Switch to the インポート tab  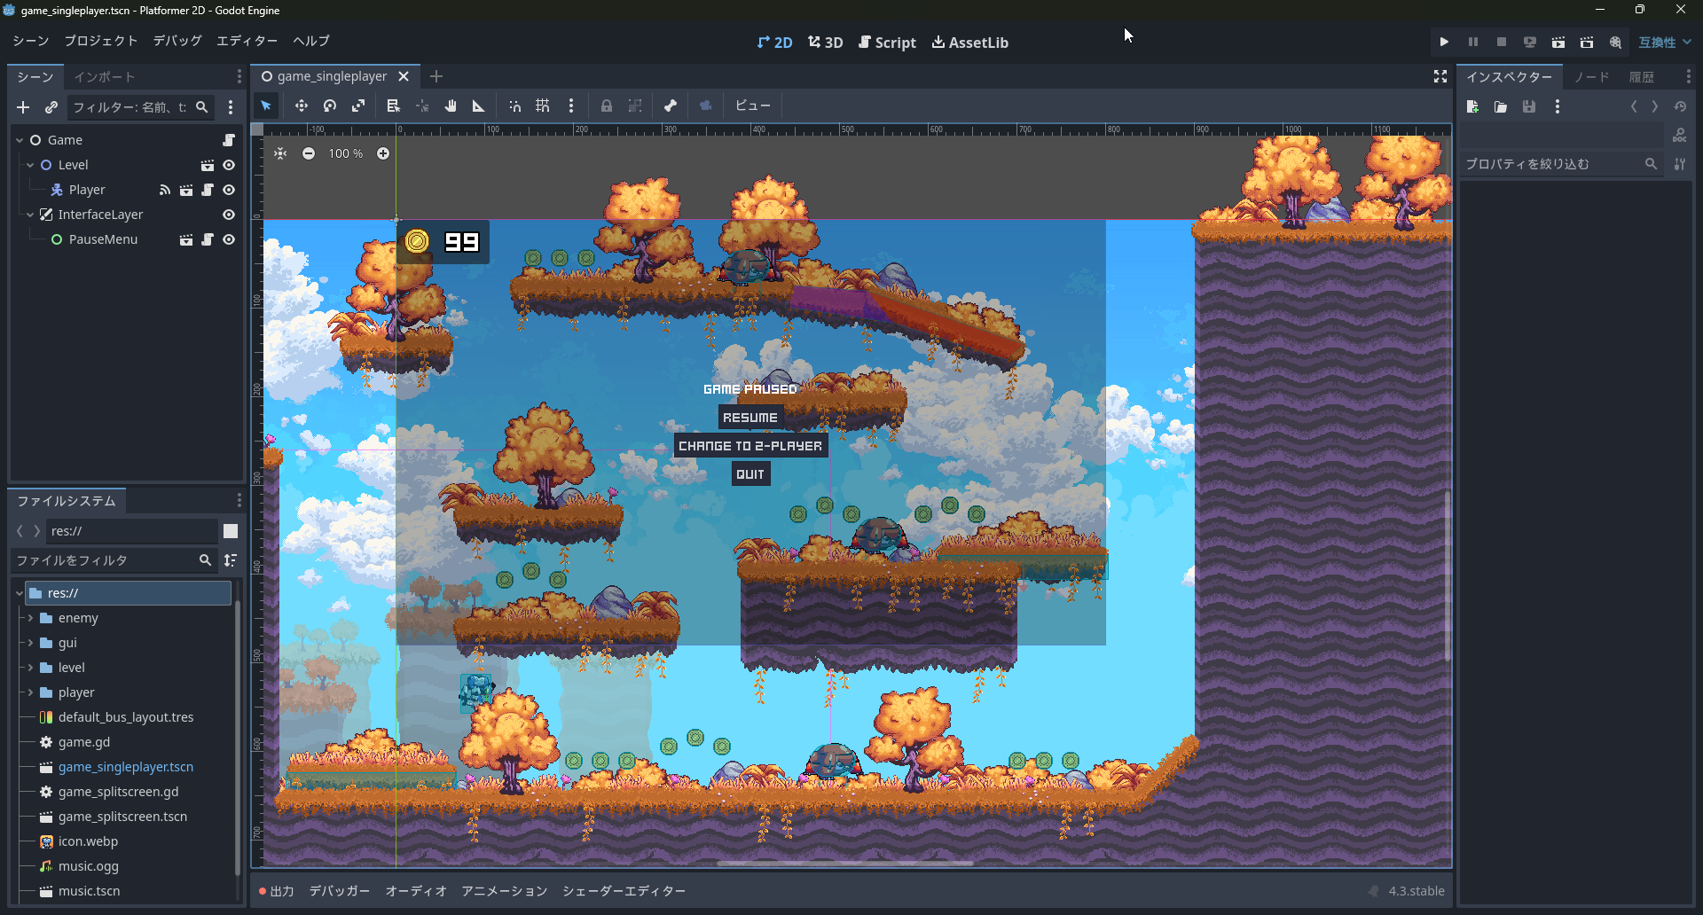click(x=105, y=77)
